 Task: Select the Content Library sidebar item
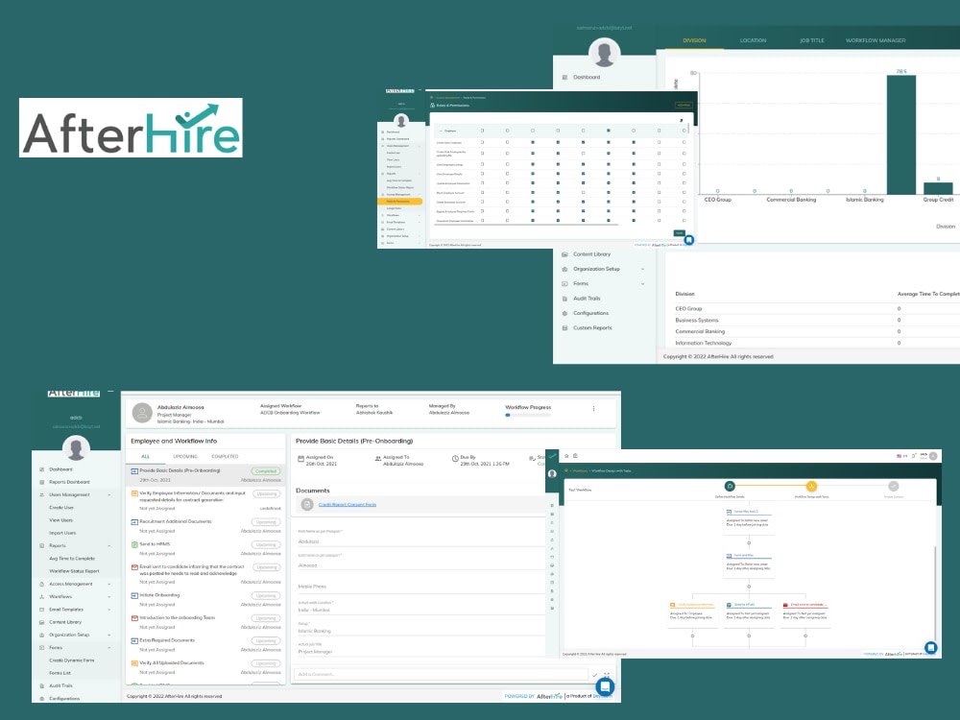pos(67,621)
